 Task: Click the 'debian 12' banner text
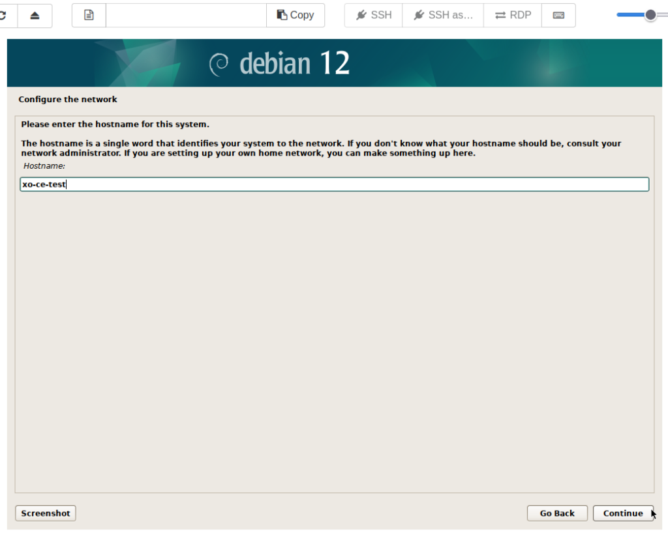[x=294, y=64]
